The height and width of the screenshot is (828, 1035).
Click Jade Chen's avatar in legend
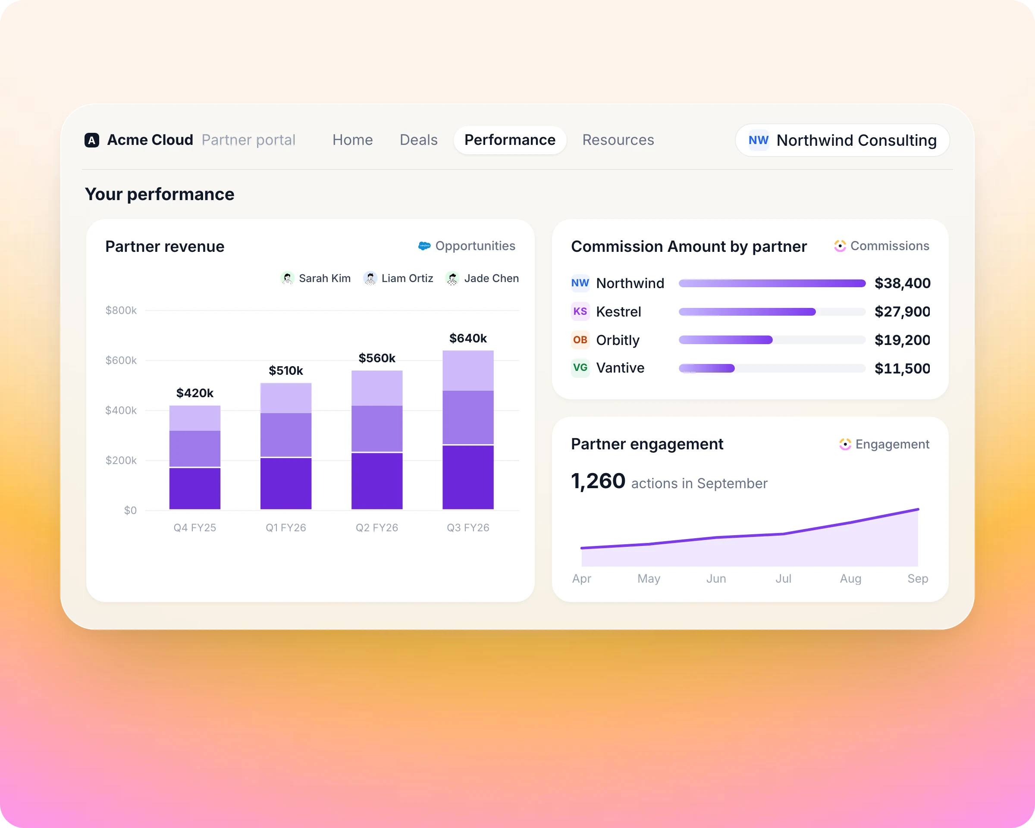click(x=453, y=279)
